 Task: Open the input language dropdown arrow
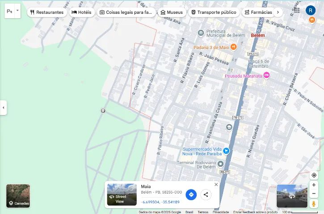pos(17,11)
